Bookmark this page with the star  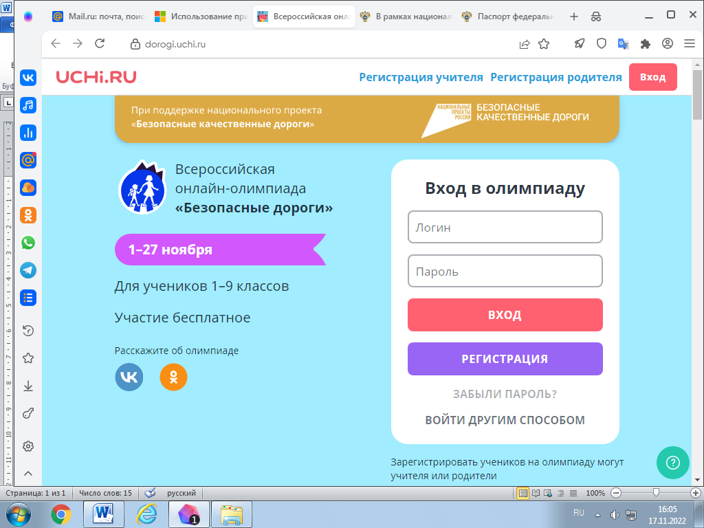544,44
